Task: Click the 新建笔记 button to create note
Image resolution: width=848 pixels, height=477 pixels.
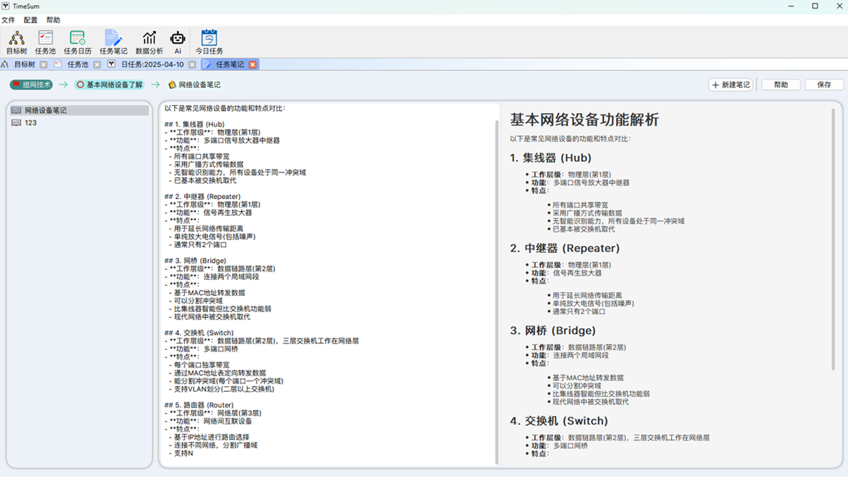Action: [x=730, y=84]
